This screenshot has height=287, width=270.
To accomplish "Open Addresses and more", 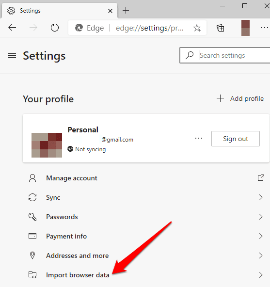I will click(146, 255).
